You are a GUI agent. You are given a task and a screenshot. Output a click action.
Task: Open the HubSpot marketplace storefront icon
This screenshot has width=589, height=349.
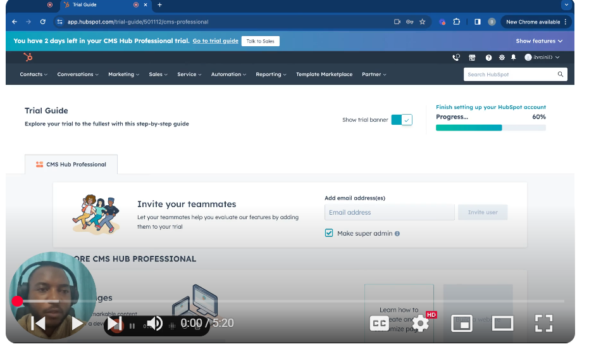[472, 58]
